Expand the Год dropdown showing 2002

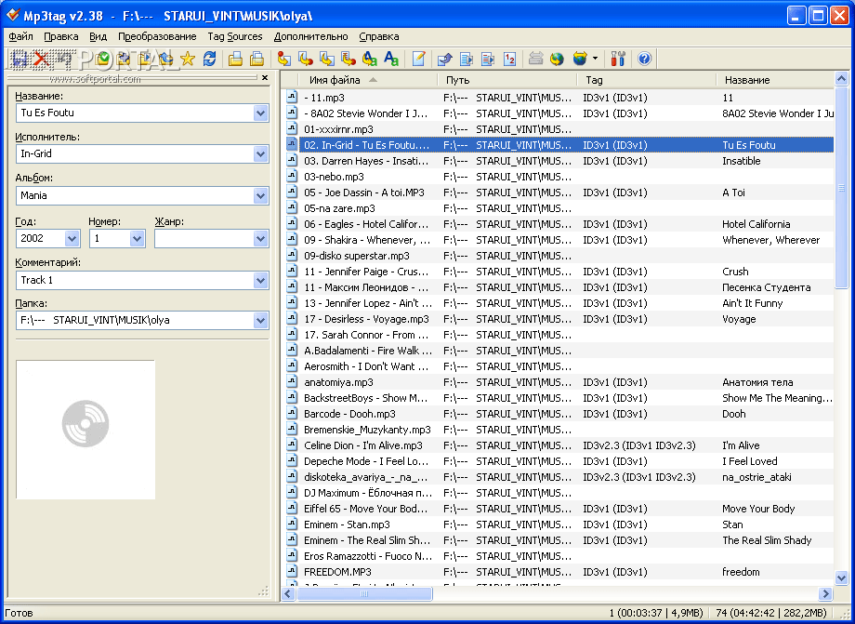click(x=72, y=238)
